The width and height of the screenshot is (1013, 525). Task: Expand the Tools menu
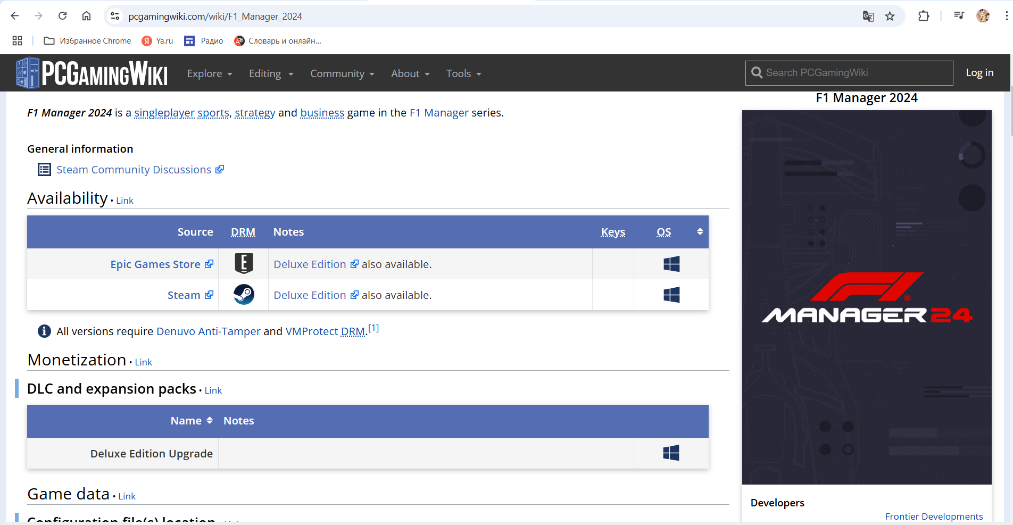(x=463, y=73)
